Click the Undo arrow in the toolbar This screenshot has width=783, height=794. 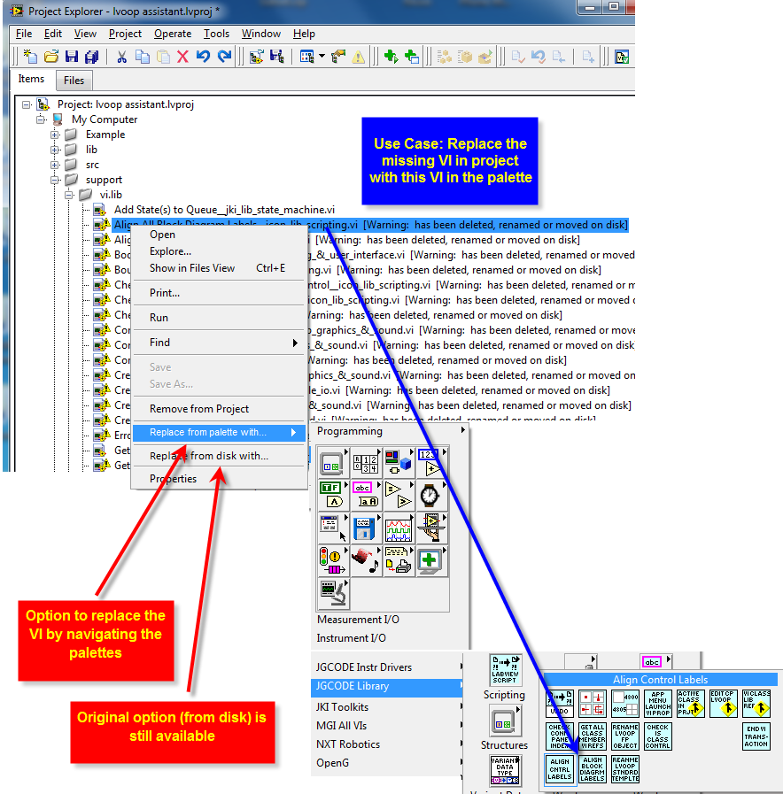click(203, 56)
